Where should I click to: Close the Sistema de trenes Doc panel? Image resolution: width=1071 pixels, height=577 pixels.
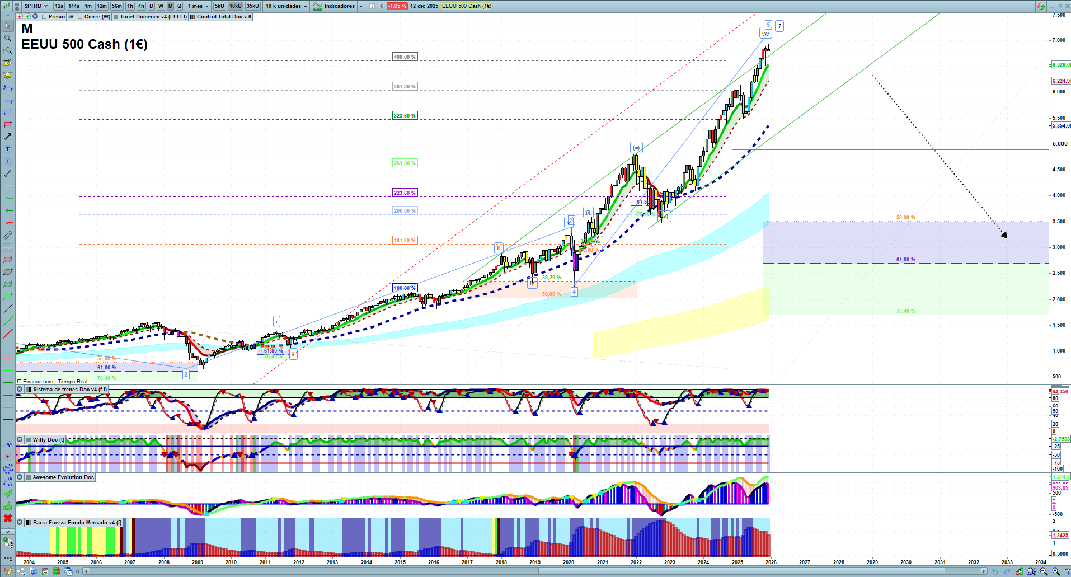20,390
